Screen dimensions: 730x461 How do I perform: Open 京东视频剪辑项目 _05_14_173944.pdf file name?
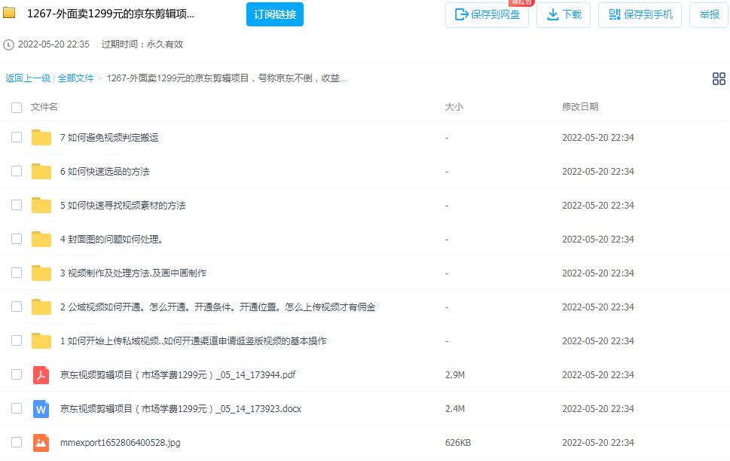[x=178, y=375]
